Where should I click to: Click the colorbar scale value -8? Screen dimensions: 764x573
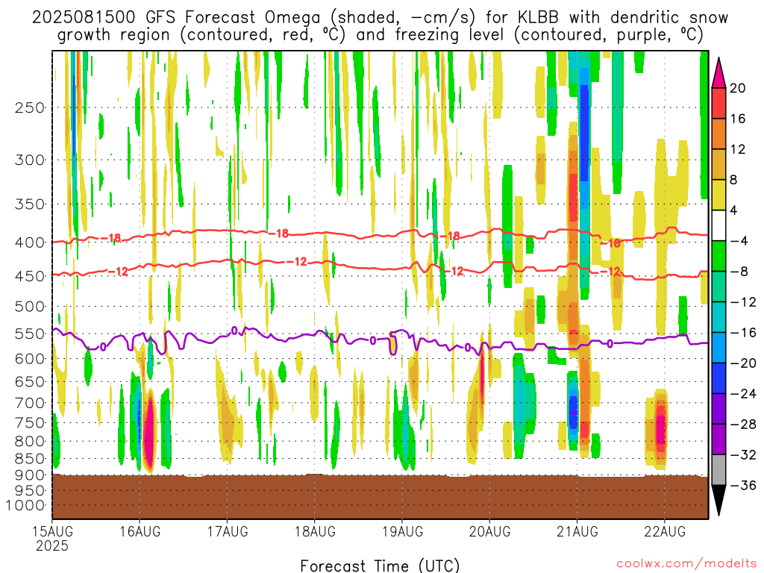pyautogui.click(x=739, y=272)
